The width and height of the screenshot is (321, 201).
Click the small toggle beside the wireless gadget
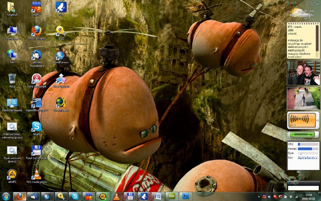[318, 120]
